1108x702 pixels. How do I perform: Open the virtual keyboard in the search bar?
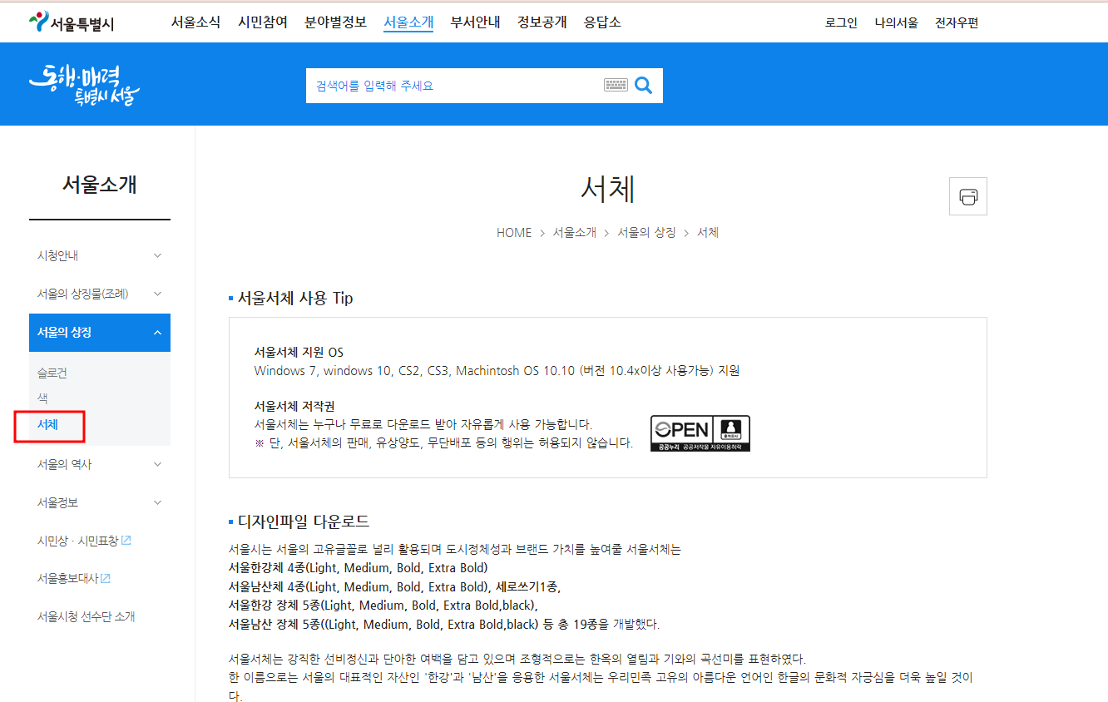616,85
